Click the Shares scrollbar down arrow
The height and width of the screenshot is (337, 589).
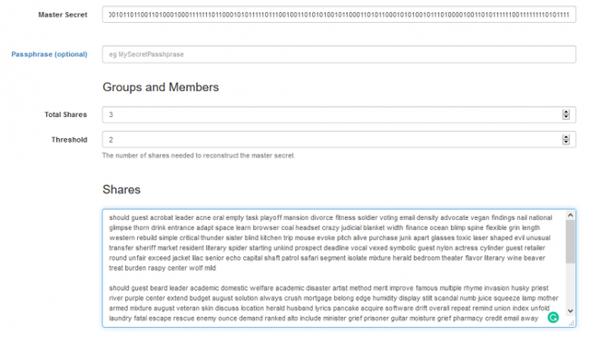coord(571,310)
